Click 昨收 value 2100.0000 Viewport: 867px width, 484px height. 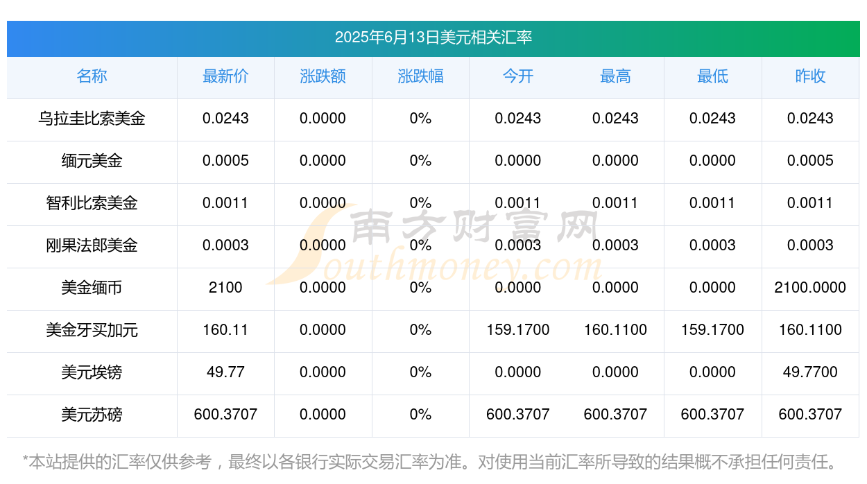pos(810,288)
